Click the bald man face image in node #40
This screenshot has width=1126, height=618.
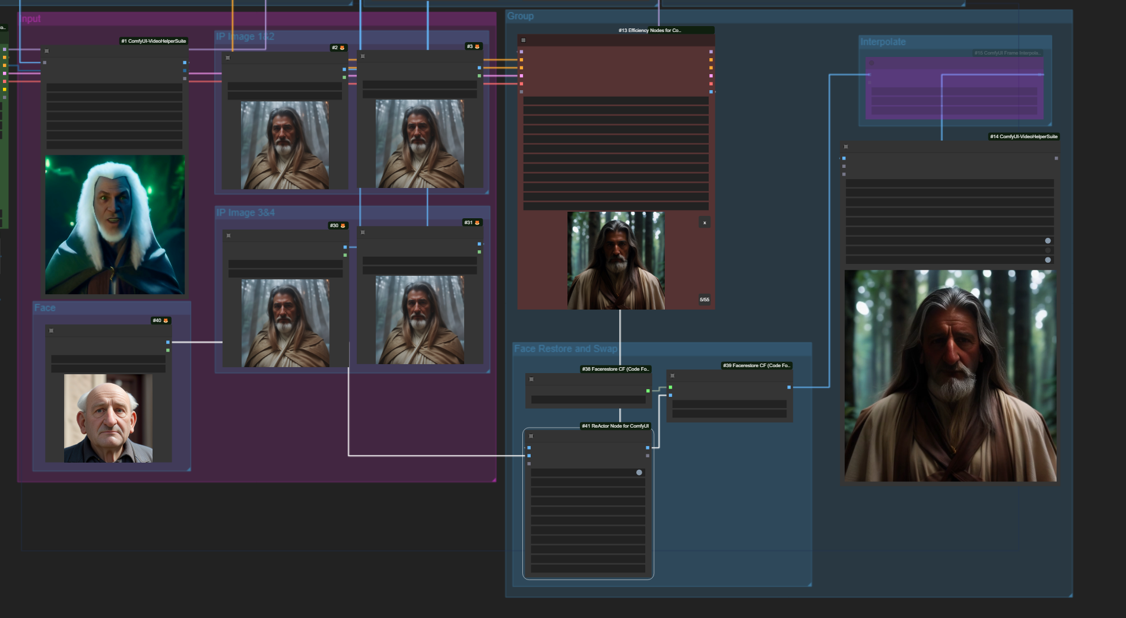coord(108,418)
